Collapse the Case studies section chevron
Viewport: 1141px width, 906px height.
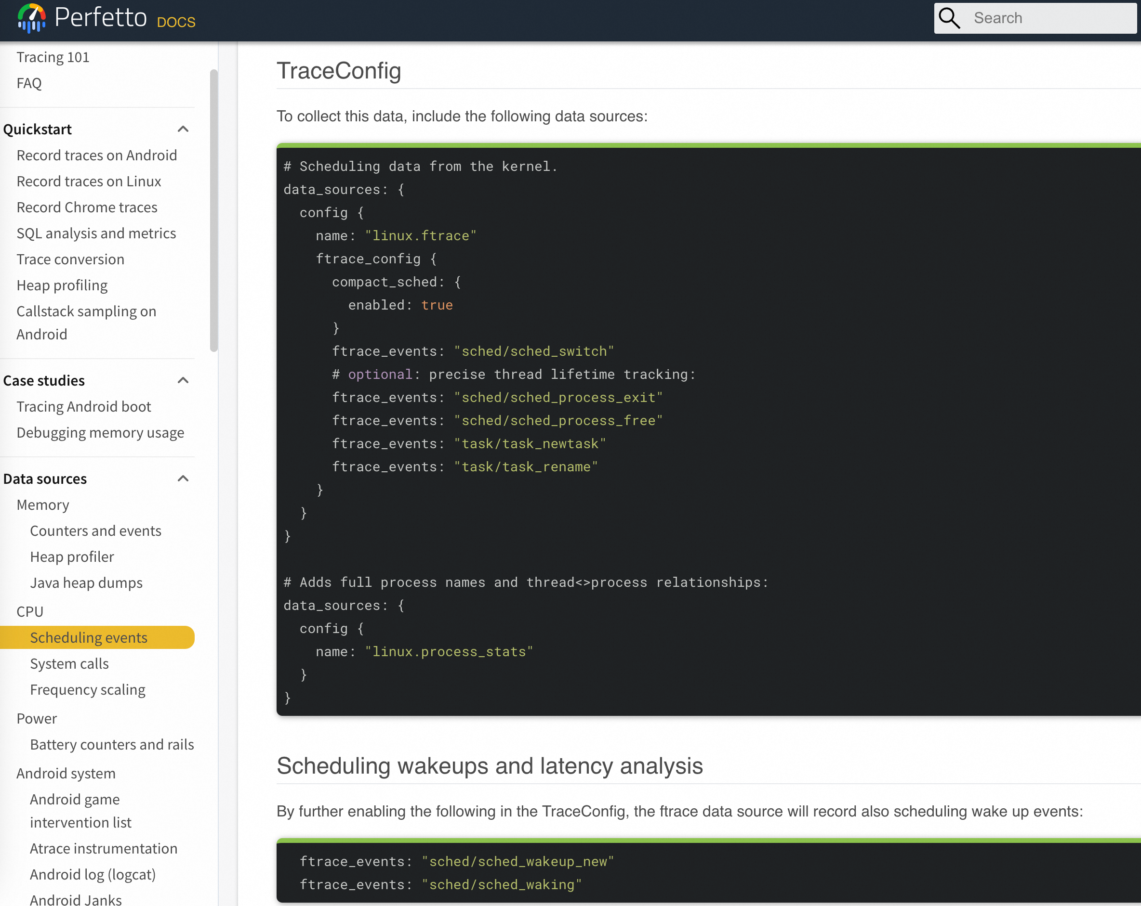click(183, 381)
